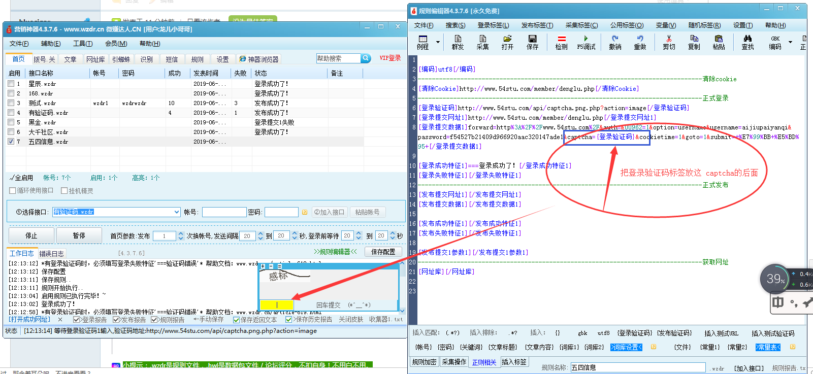The height and width of the screenshot is (374, 813).
Task: Save the rule with 保存 icon
Action: tap(532, 42)
